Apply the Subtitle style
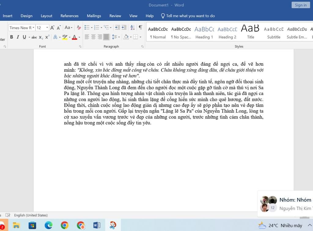 coord(274,32)
